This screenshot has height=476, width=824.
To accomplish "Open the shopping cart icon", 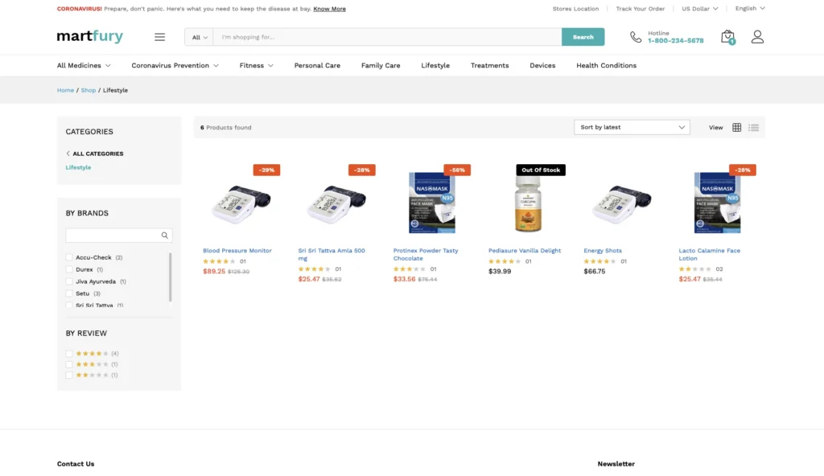I will [727, 37].
